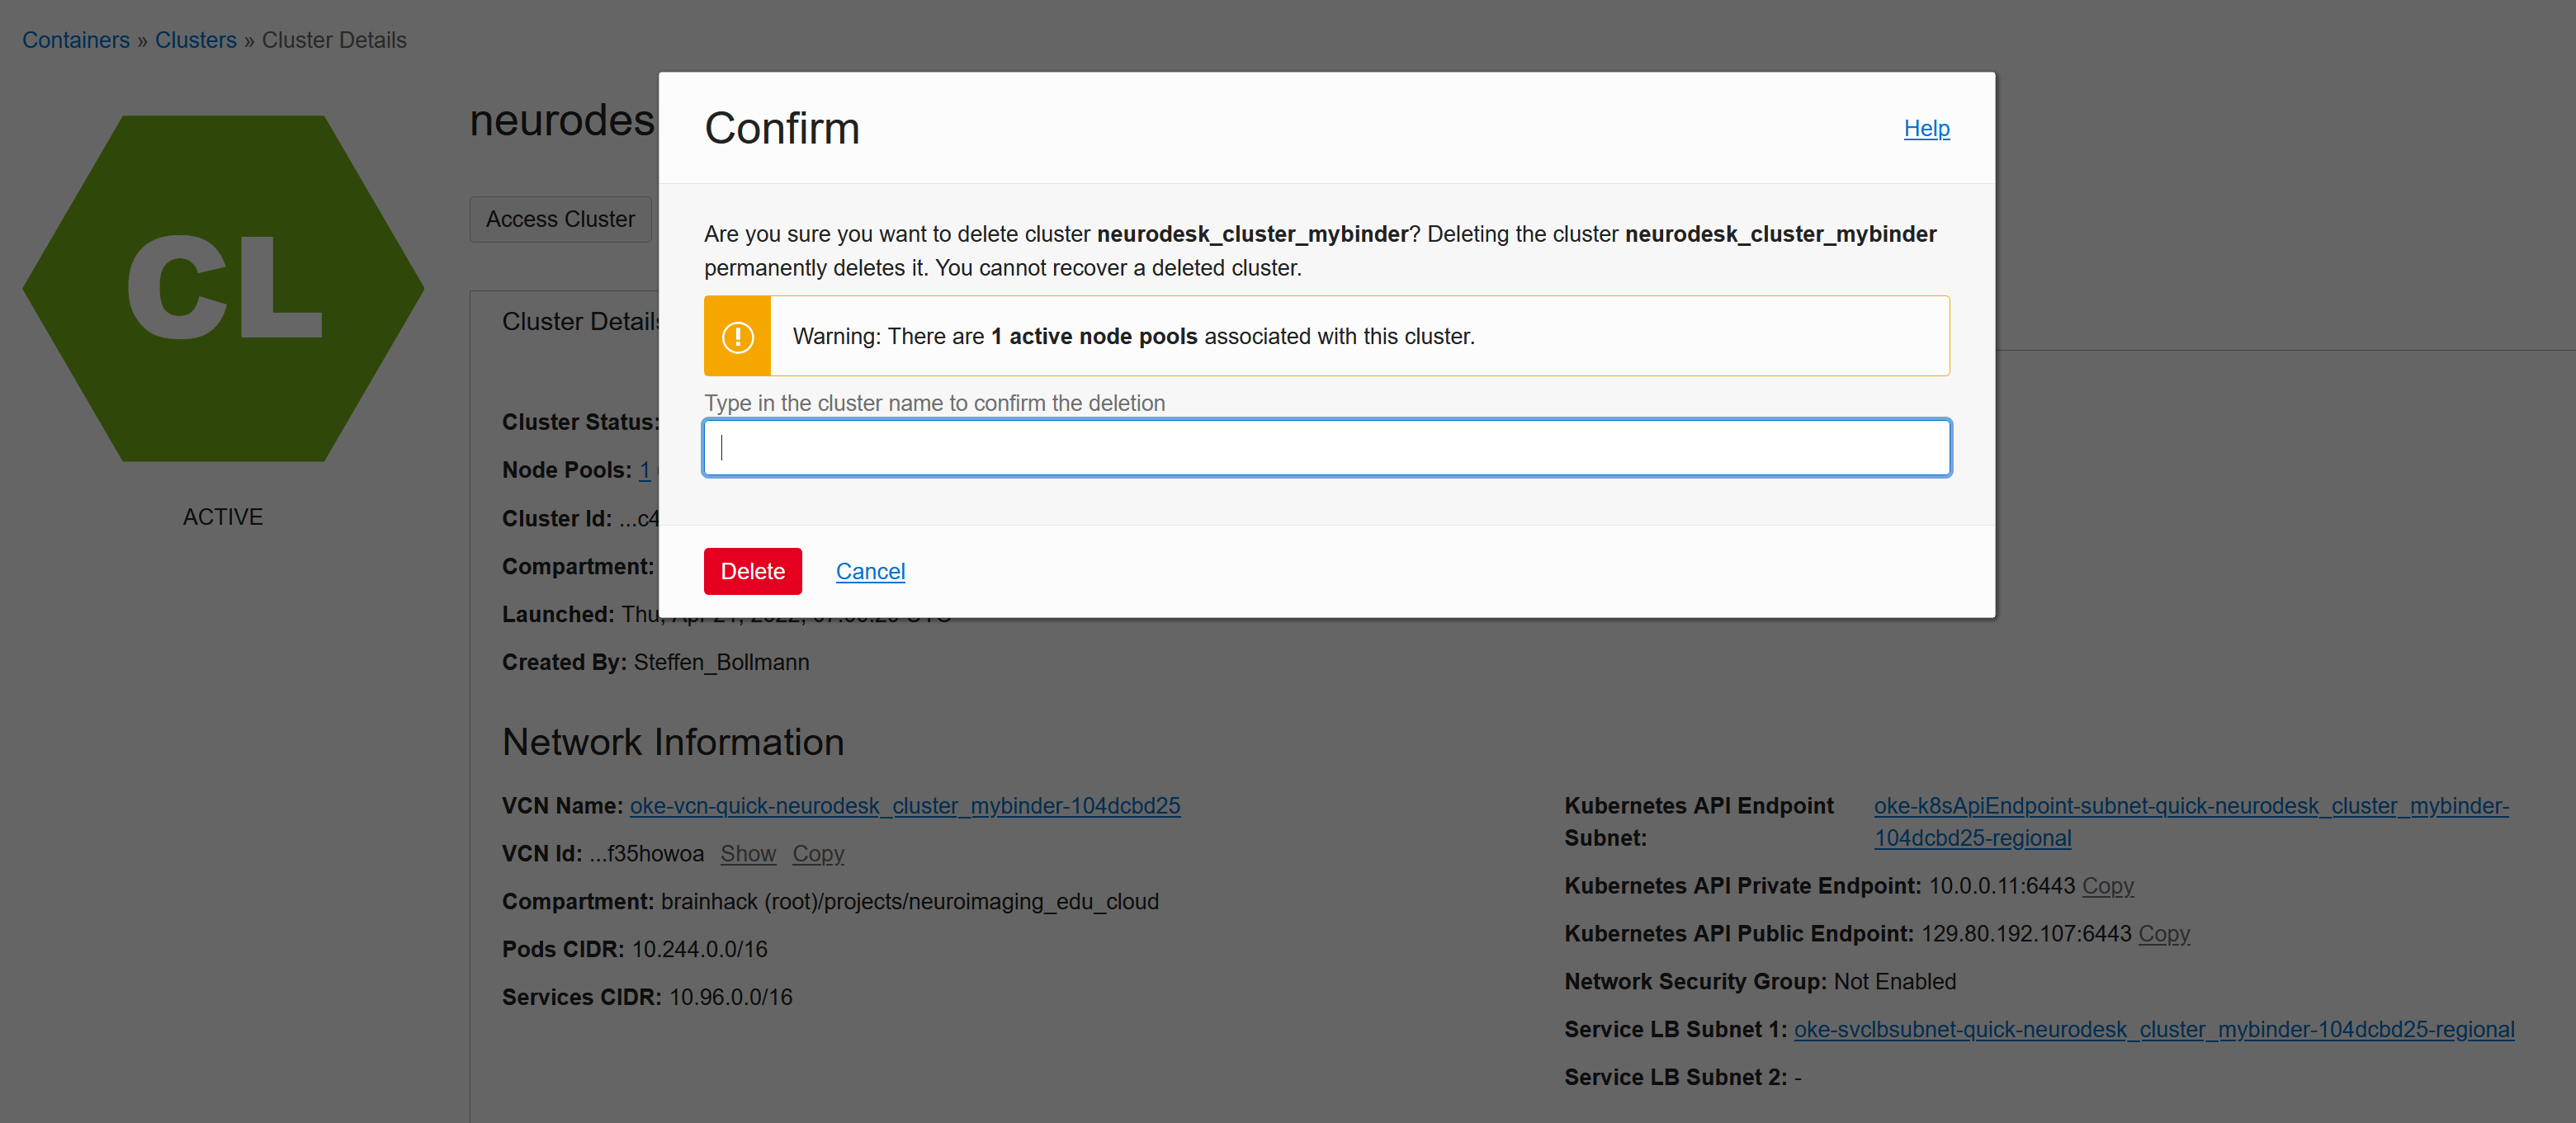2576x1123 pixels.
Task: Go to Clusters breadcrumb
Action: point(195,40)
